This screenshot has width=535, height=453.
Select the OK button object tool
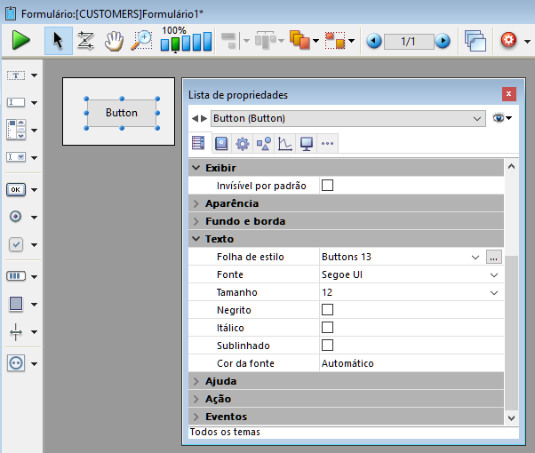click(16, 189)
